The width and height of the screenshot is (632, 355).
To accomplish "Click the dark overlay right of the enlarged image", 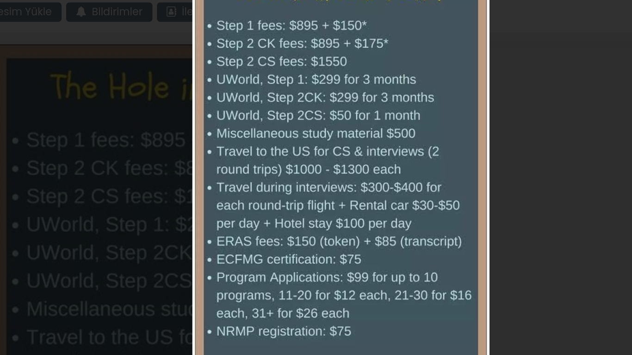I will (561, 177).
